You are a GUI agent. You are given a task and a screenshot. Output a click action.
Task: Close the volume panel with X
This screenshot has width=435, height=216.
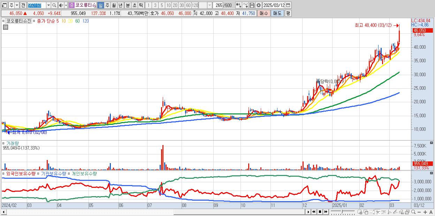pos(432,143)
